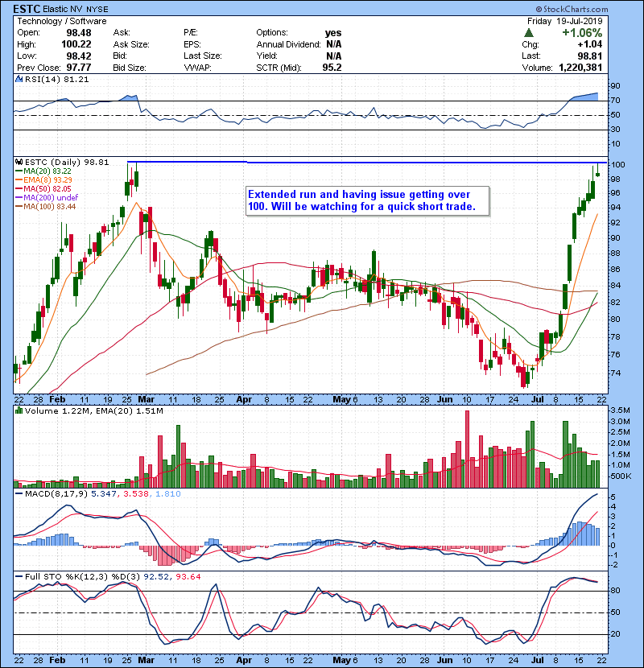Screen dimensions: 644x668
Task: Click the Prev Close value 97.77
Action: 79,68
